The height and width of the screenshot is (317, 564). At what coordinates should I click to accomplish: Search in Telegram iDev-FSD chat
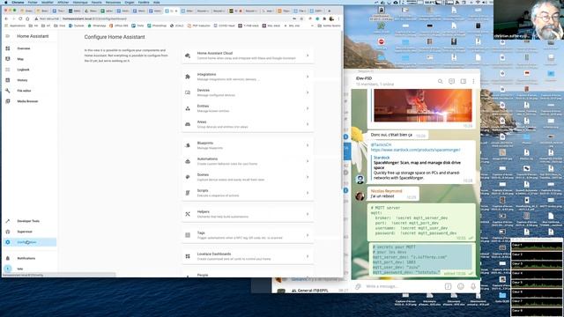pos(441,82)
